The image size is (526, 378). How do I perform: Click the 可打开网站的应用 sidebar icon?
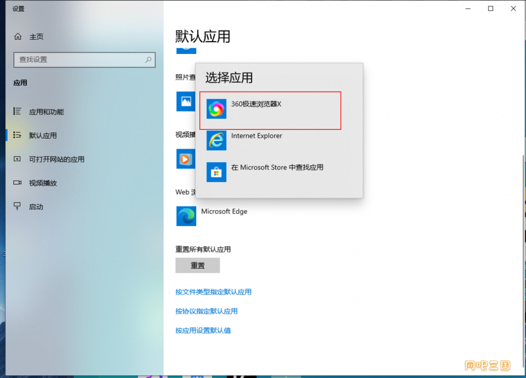tap(17, 159)
